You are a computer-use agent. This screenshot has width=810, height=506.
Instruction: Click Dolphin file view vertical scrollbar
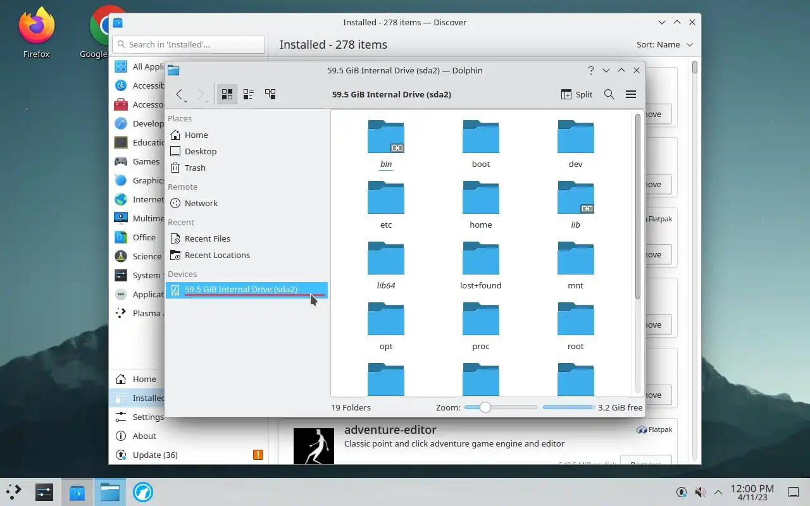638,253
